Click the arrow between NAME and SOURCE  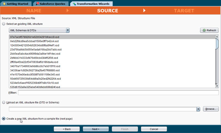[68, 11]
